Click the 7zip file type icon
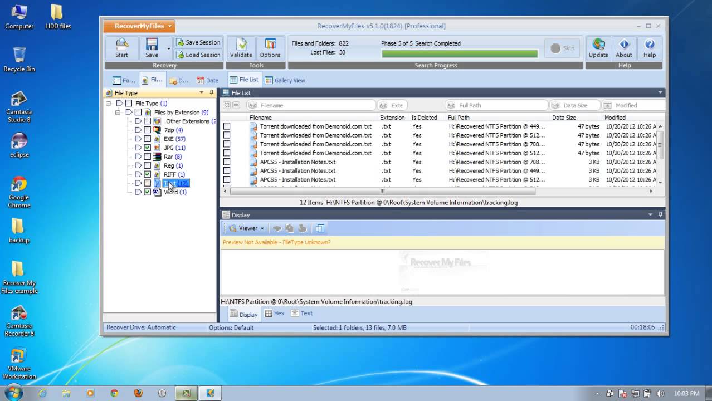712x401 pixels. point(157,130)
